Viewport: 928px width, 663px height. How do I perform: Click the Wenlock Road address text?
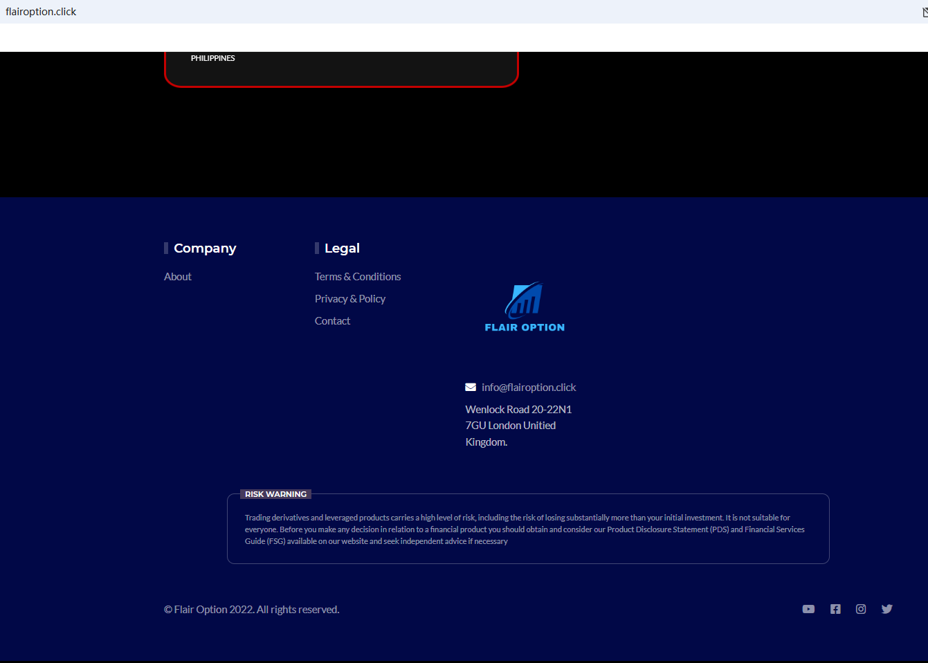point(519,426)
